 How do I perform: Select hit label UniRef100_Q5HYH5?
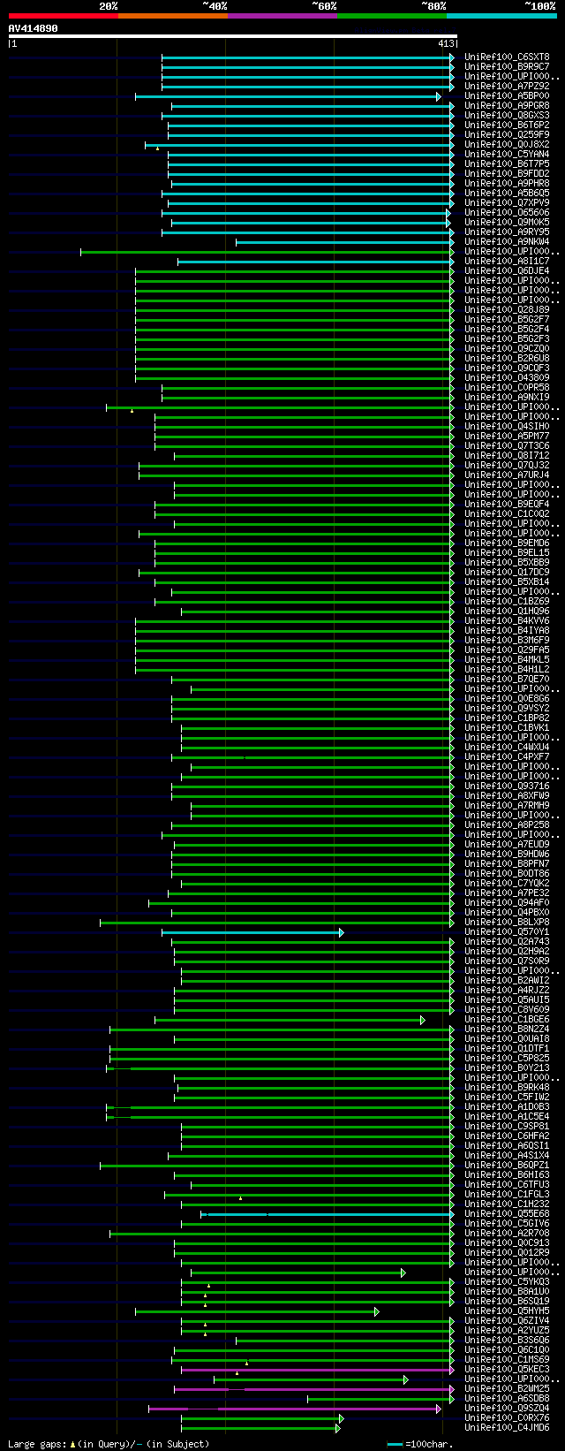coord(507,1311)
